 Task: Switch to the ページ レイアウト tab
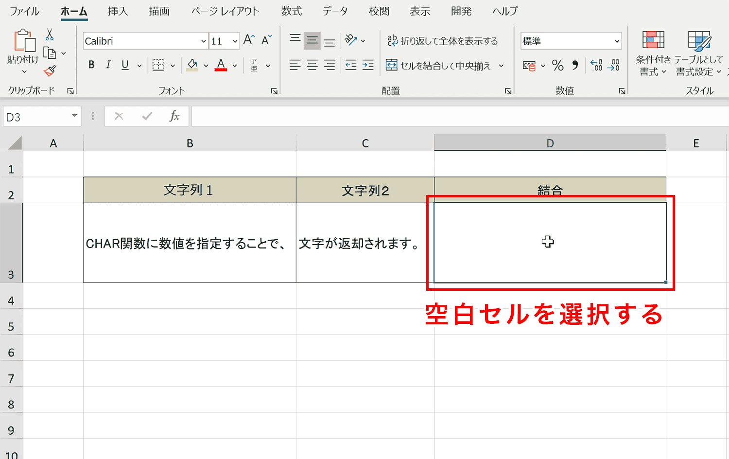click(225, 11)
